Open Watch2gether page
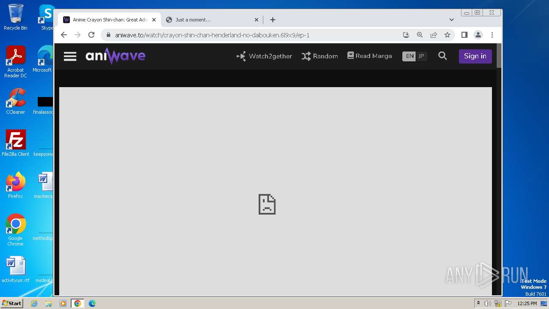The width and height of the screenshot is (549, 309). (x=264, y=56)
